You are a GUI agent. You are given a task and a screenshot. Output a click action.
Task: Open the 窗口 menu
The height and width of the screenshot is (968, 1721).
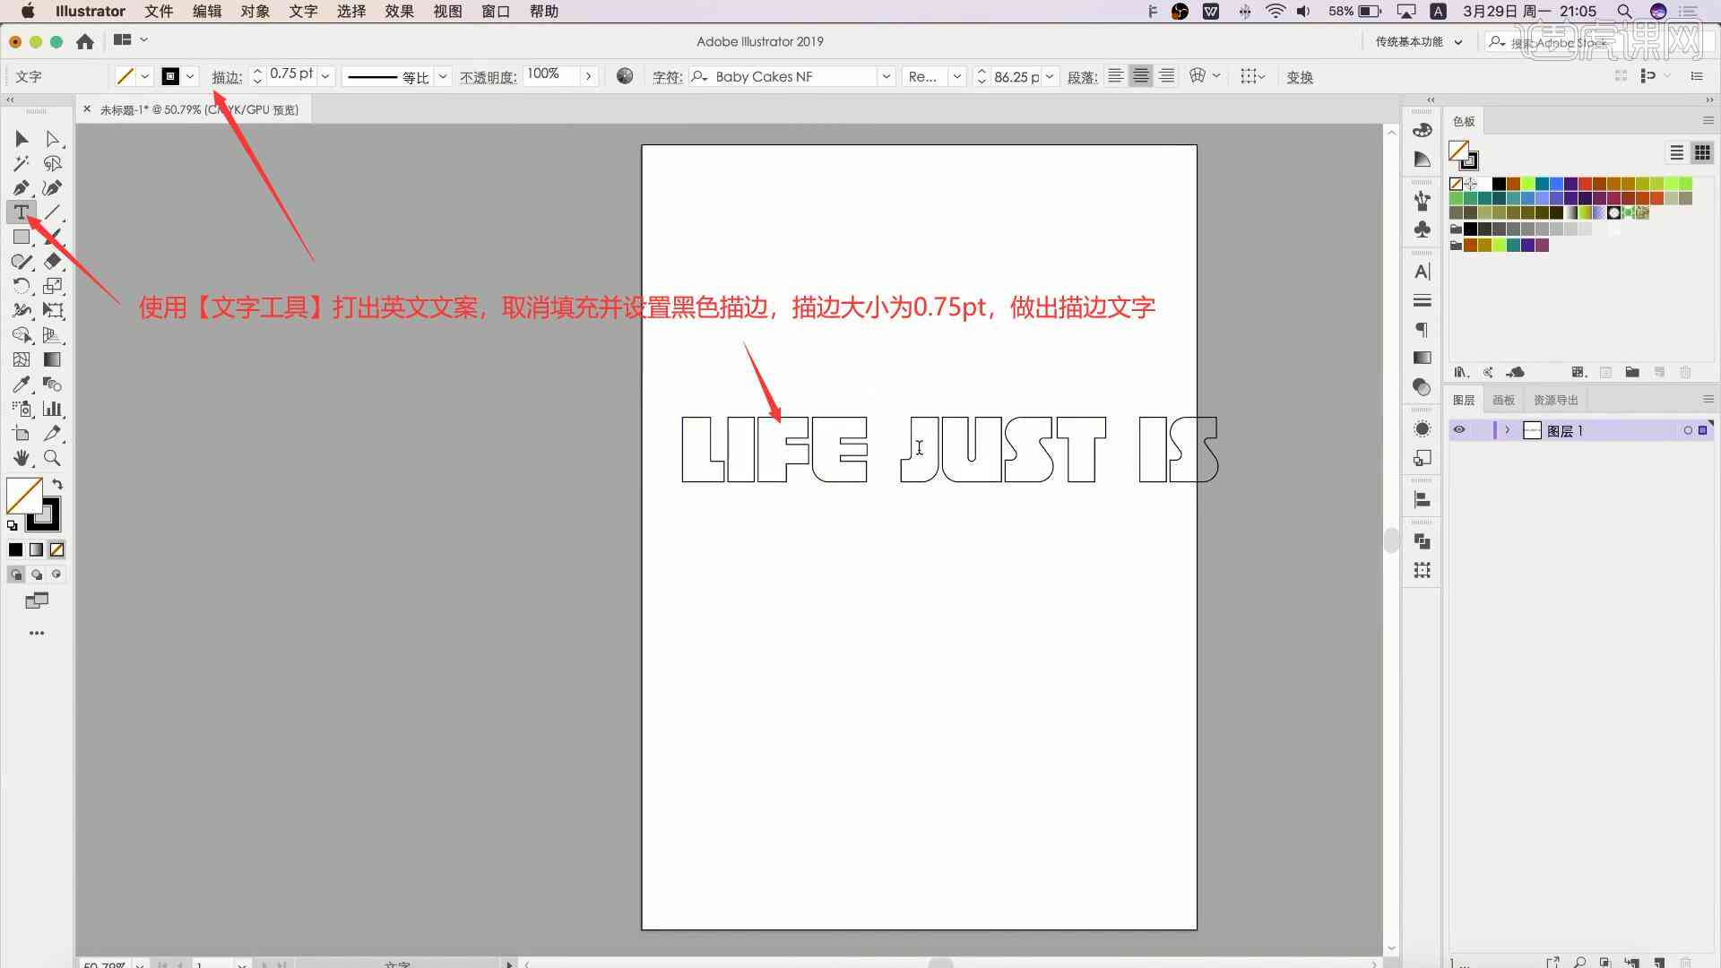(x=495, y=11)
